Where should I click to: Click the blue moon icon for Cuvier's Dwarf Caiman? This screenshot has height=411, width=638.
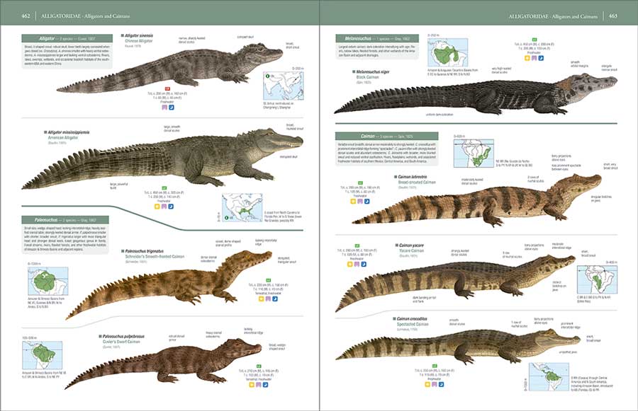pyautogui.click(x=265, y=385)
